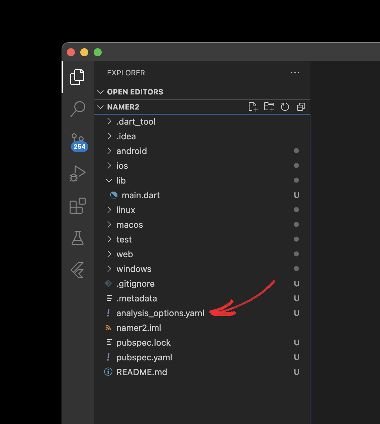Click the New Folder icon in Explorer

click(269, 107)
